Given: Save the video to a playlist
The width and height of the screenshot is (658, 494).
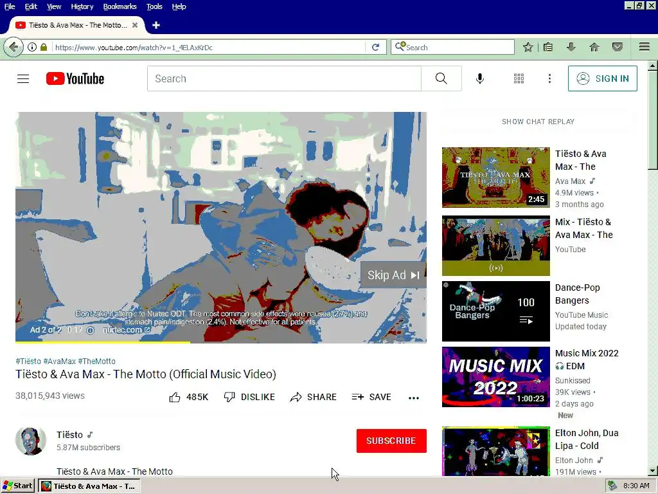Looking at the screenshot, I should [x=371, y=397].
